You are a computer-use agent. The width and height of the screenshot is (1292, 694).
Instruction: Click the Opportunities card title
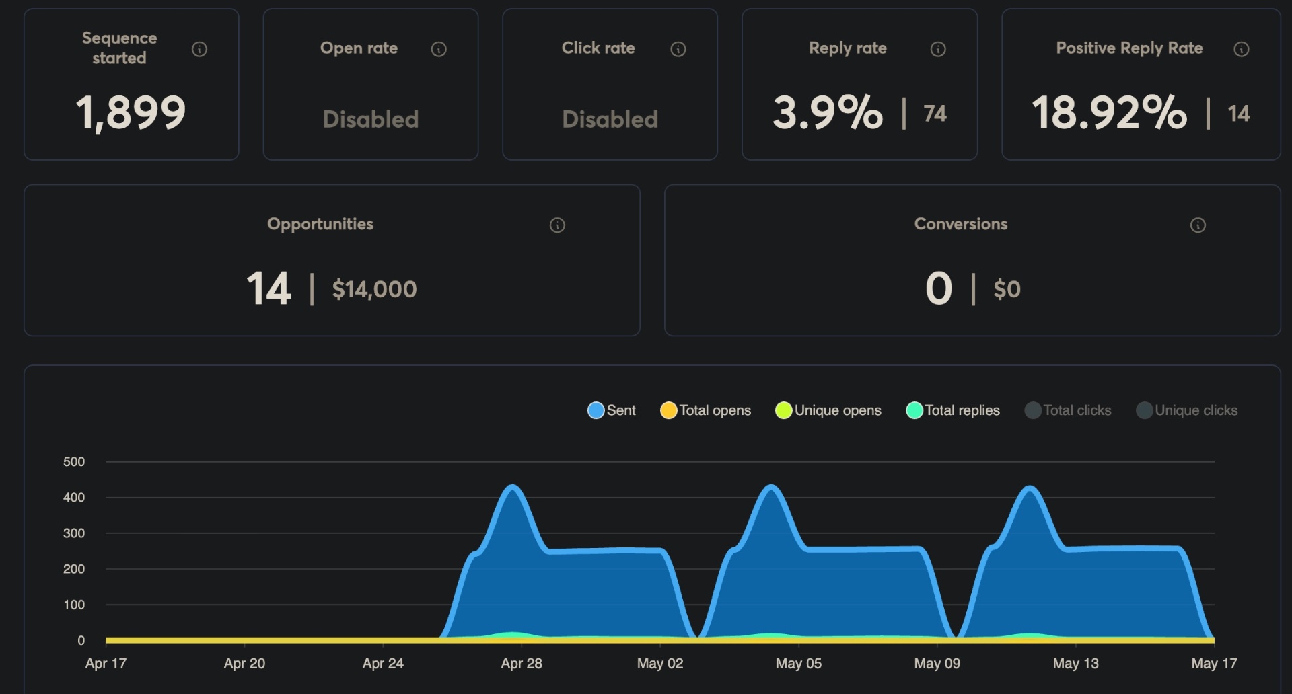320,225
